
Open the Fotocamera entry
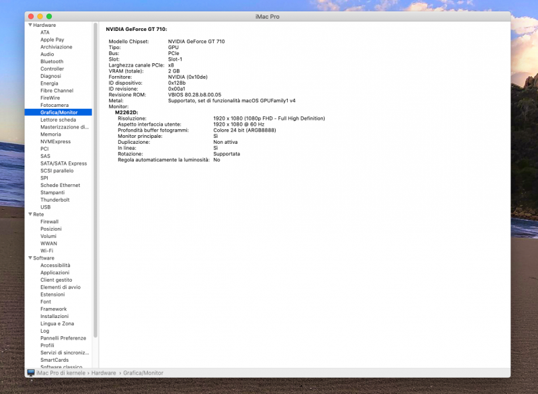pyautogui.click(x=54, y=106)
